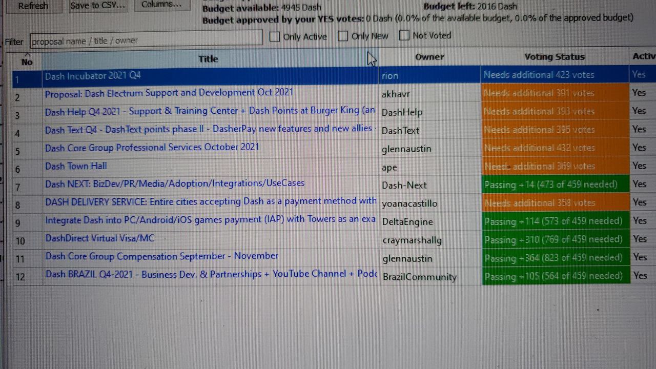This screenshot has width=656, height=369.
Task: Click Save to CSV button
Action: point(97,6)
